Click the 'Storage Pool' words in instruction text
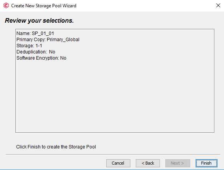Viewport: 224px width, 170px height. (x=82, y=147)
